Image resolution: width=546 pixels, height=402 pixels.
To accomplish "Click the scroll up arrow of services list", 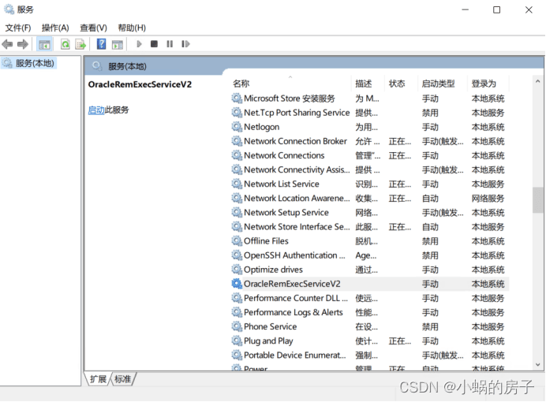I will (x=537, y=81).
